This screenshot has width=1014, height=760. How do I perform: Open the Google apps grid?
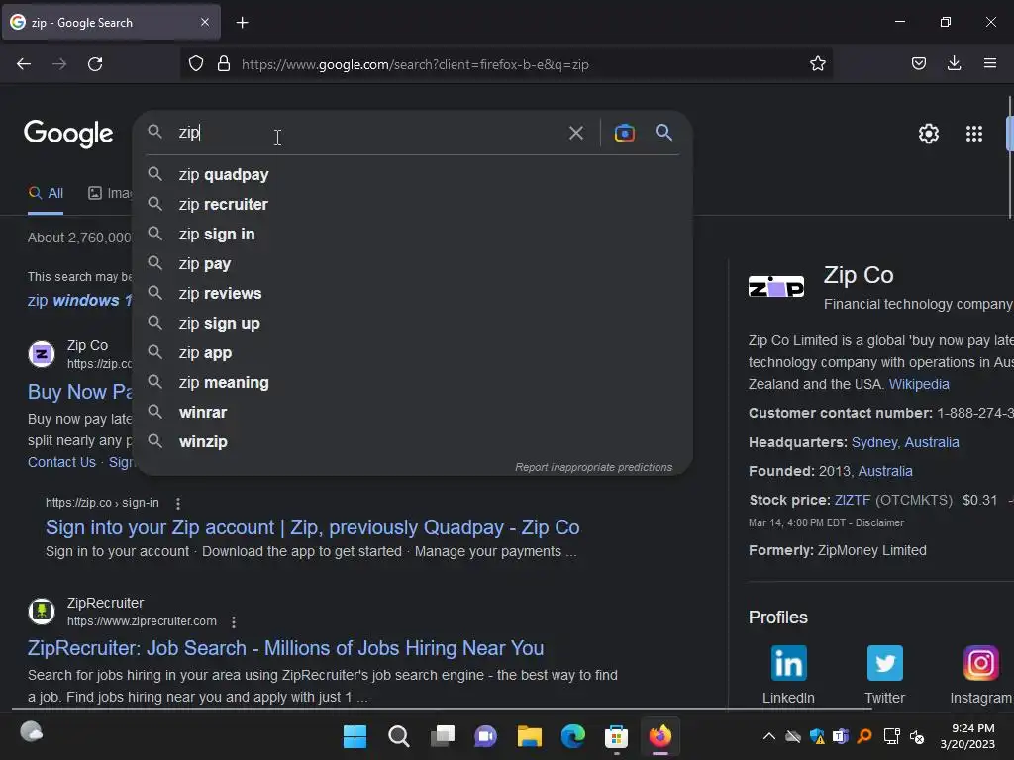(x=974, y=134)
